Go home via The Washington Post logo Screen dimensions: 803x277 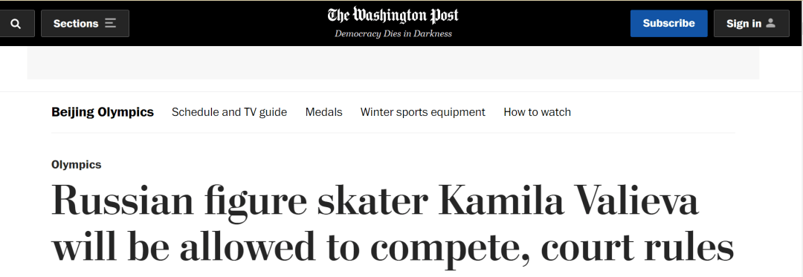pos(393,16)
